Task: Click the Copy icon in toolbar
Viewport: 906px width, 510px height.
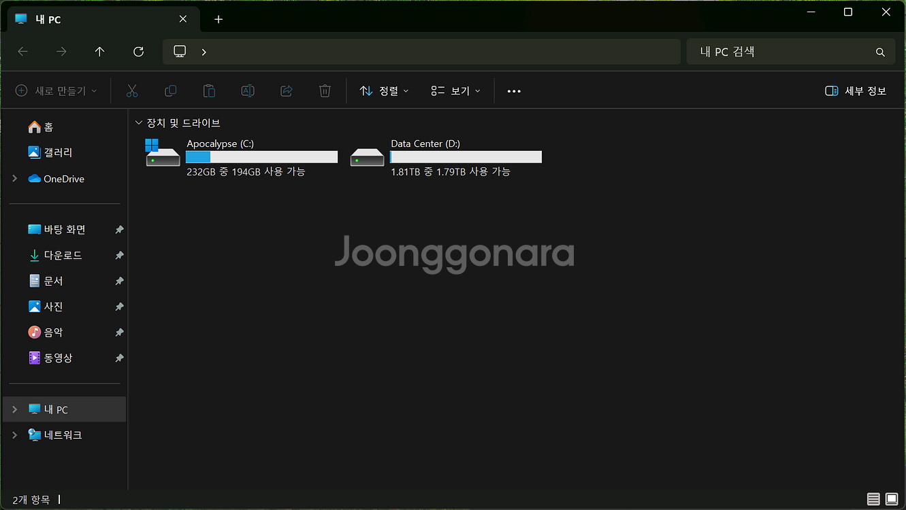Action: 171,90
